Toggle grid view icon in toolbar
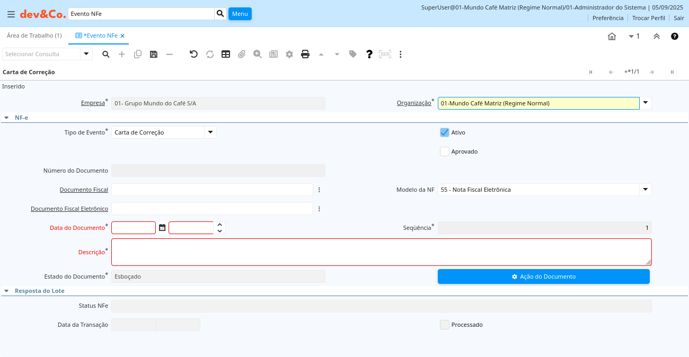The height and width of the screenshot is (357, 689). [x=226, y=54]
